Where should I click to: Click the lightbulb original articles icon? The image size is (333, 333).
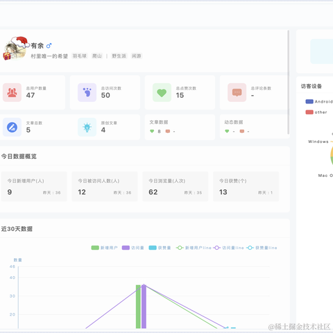click(87, 127)
